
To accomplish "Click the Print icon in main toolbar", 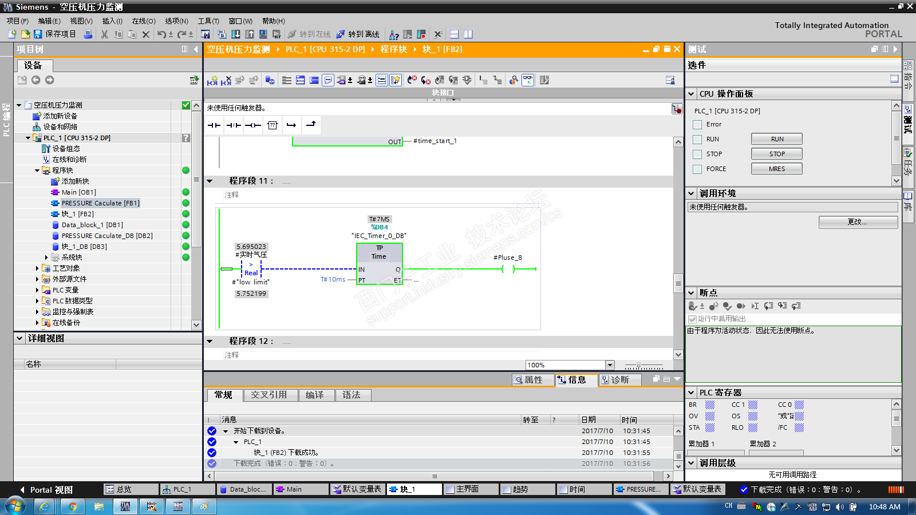I will click(88, 34).
